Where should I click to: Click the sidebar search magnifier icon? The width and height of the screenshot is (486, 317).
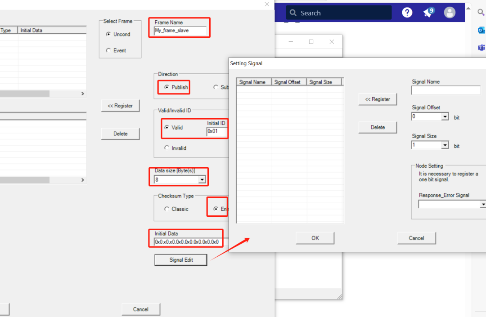481,13
